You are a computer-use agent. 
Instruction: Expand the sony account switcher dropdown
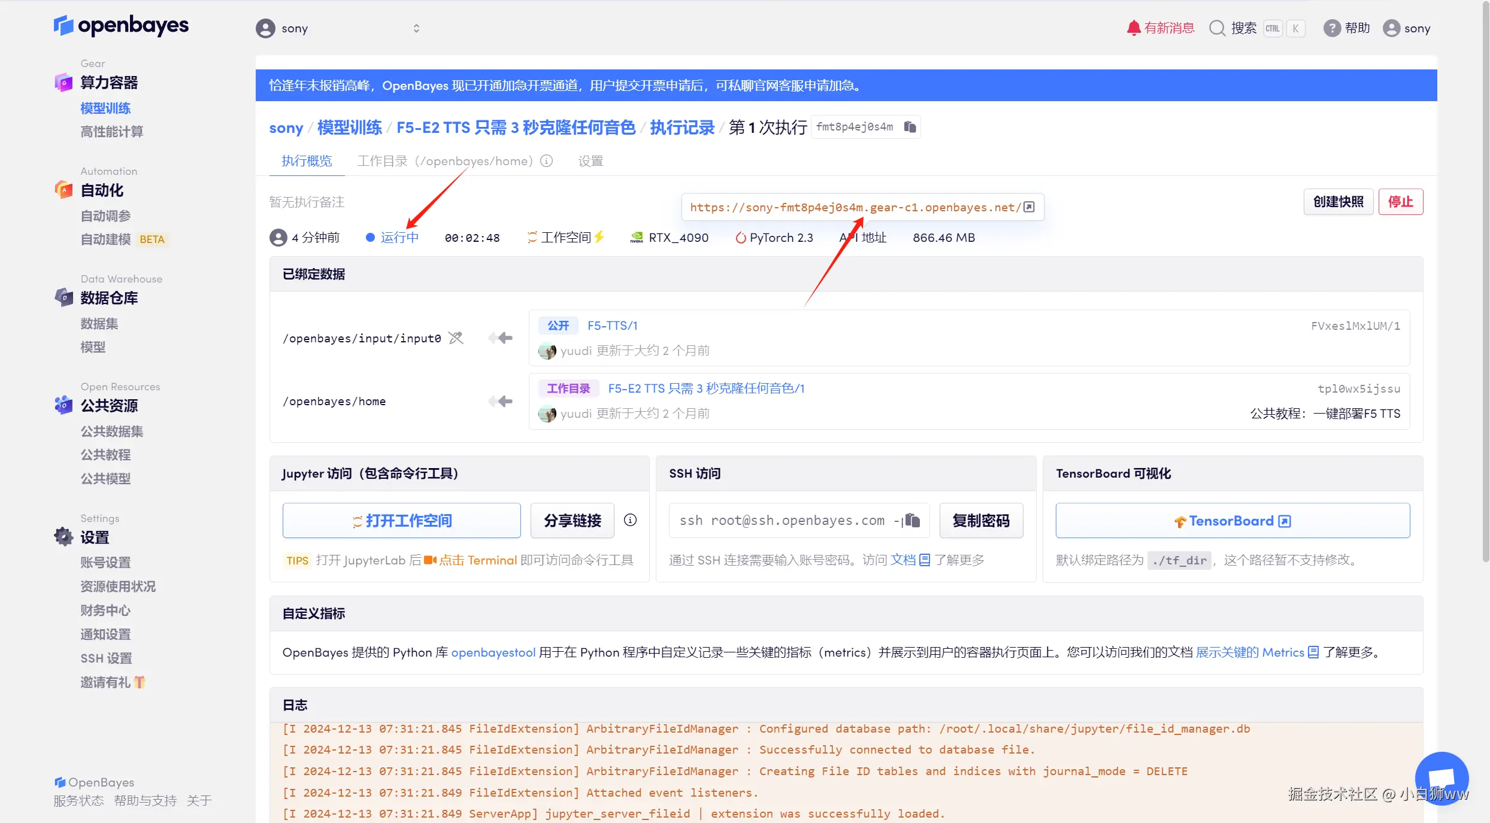(416, 28)
